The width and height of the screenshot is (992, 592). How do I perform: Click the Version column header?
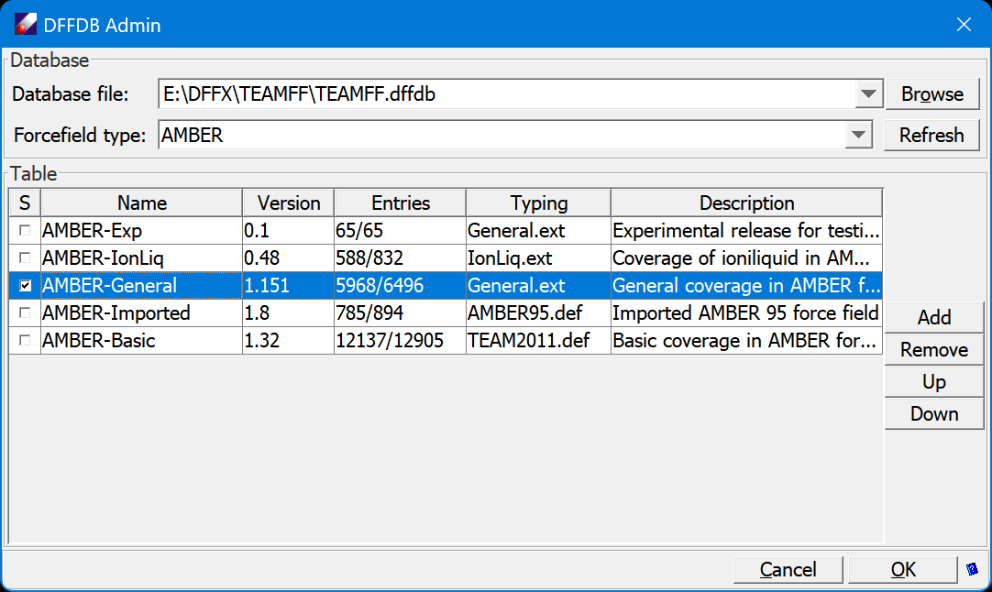tap(289, 203)
